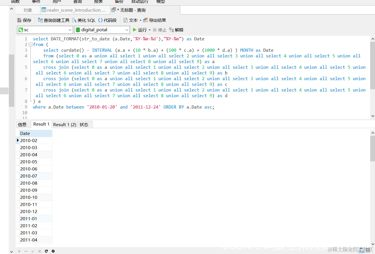Viewport: 375px width, 254px height.
Task: Select the 2010-02 result row
Action: [x=36, y=140]
